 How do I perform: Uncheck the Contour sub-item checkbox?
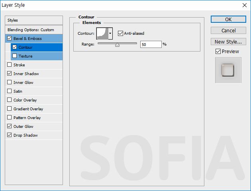(x=15, y=47)
